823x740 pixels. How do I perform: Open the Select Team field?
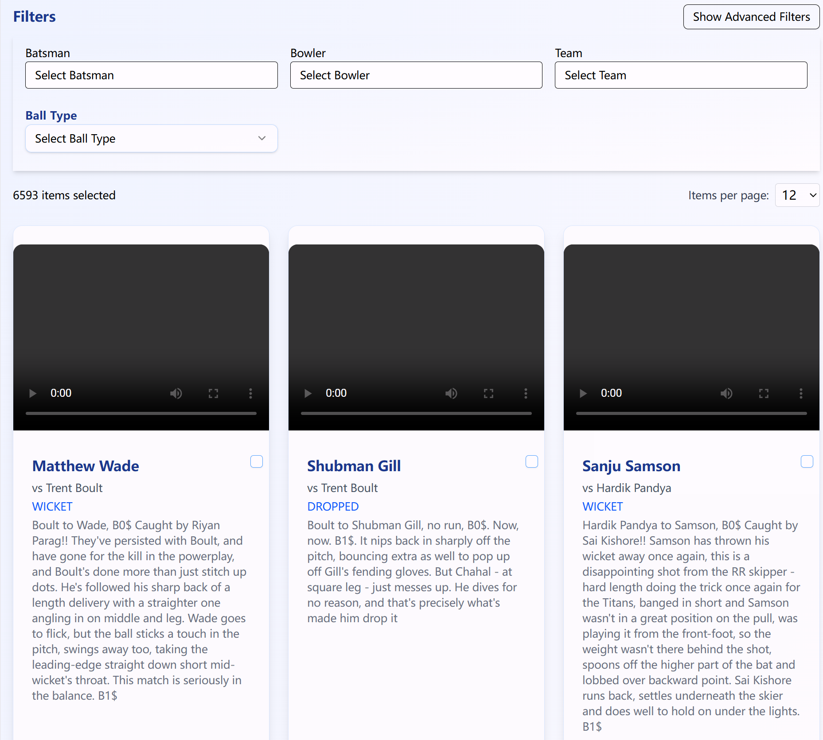pyautogui.click(x=681, y=75)
